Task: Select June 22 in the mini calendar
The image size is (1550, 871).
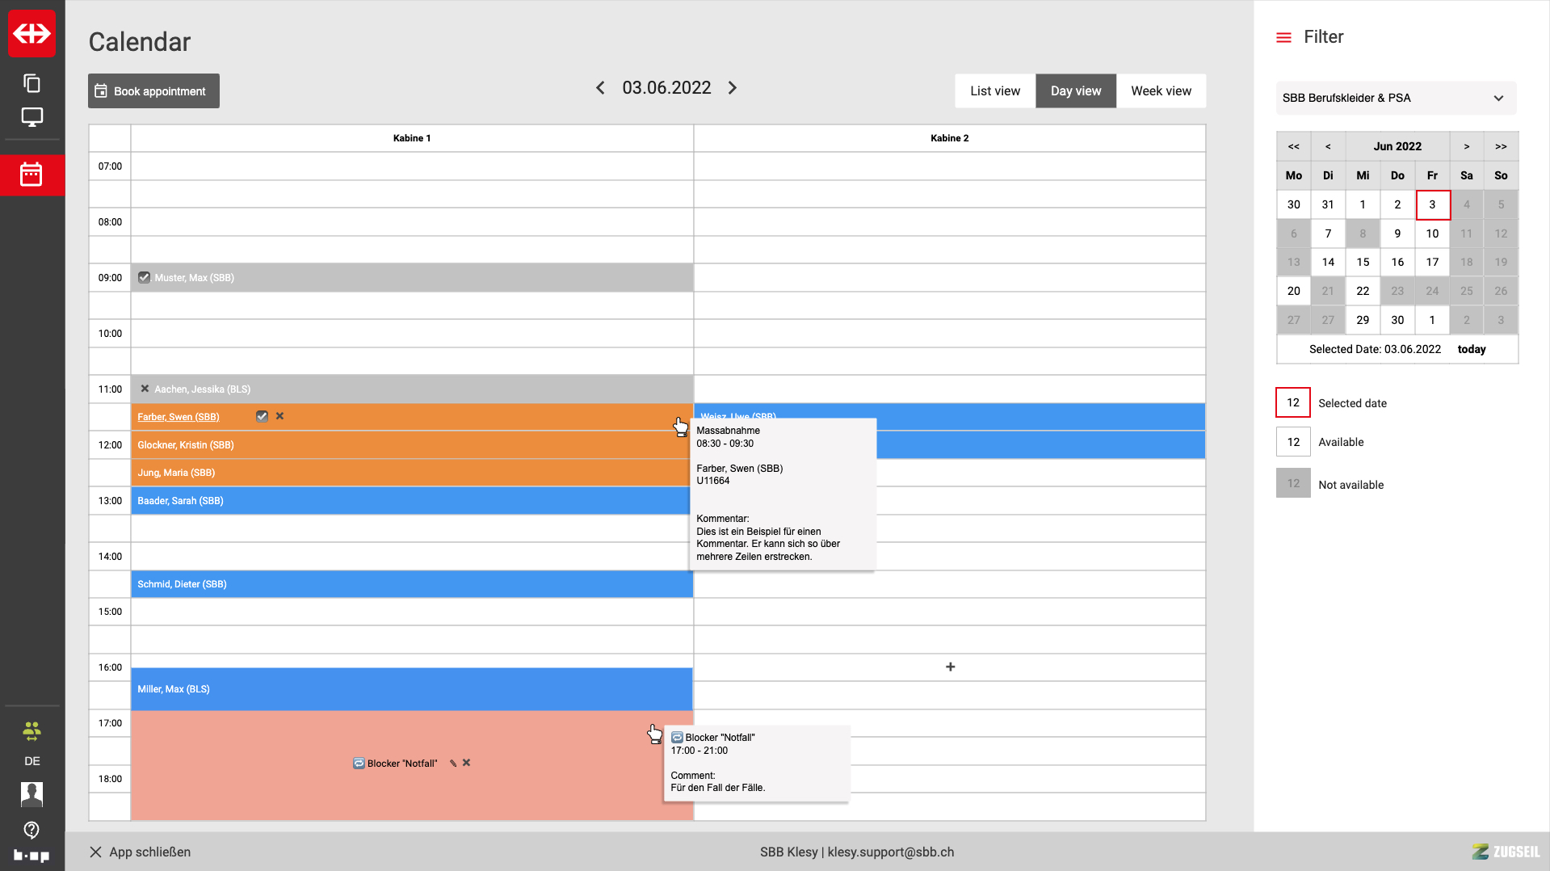Action: click(1363, 291)
